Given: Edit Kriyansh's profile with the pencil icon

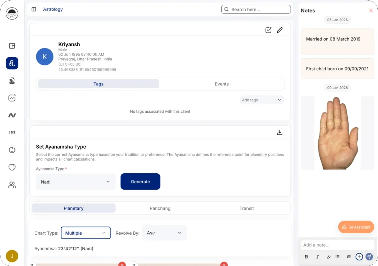Looking at the screenshot, I should 279,30.
